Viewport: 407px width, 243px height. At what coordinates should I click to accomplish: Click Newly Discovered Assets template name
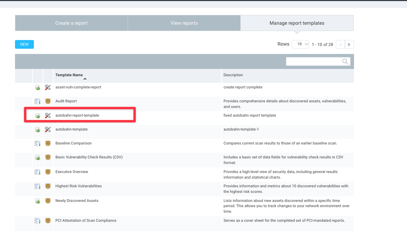coord(77,201)
